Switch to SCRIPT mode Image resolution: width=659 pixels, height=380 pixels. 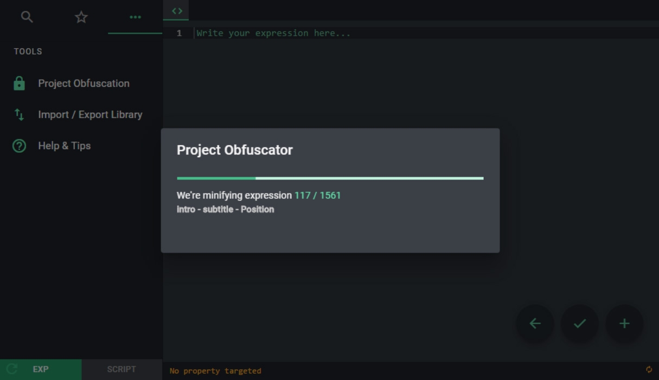click(x=121, y=369)
